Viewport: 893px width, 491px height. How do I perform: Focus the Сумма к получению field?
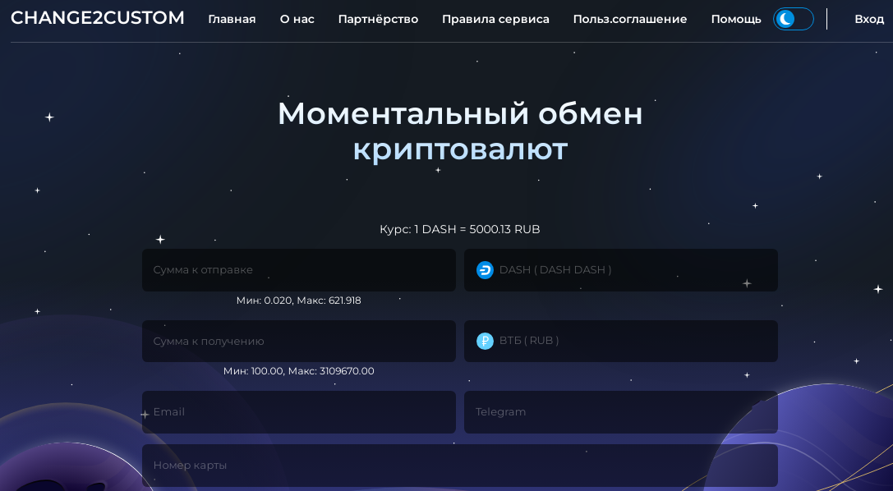pos(298,341)
